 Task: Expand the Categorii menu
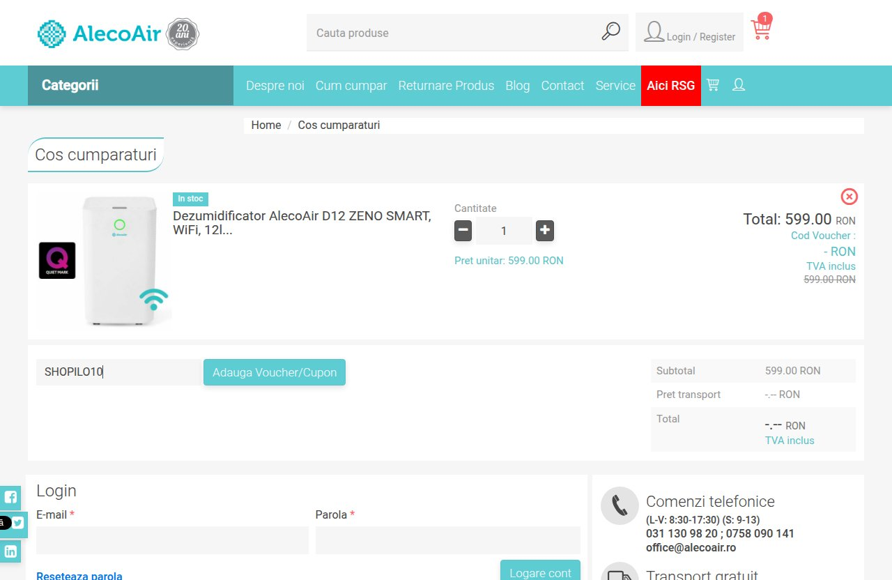point(130,85)
